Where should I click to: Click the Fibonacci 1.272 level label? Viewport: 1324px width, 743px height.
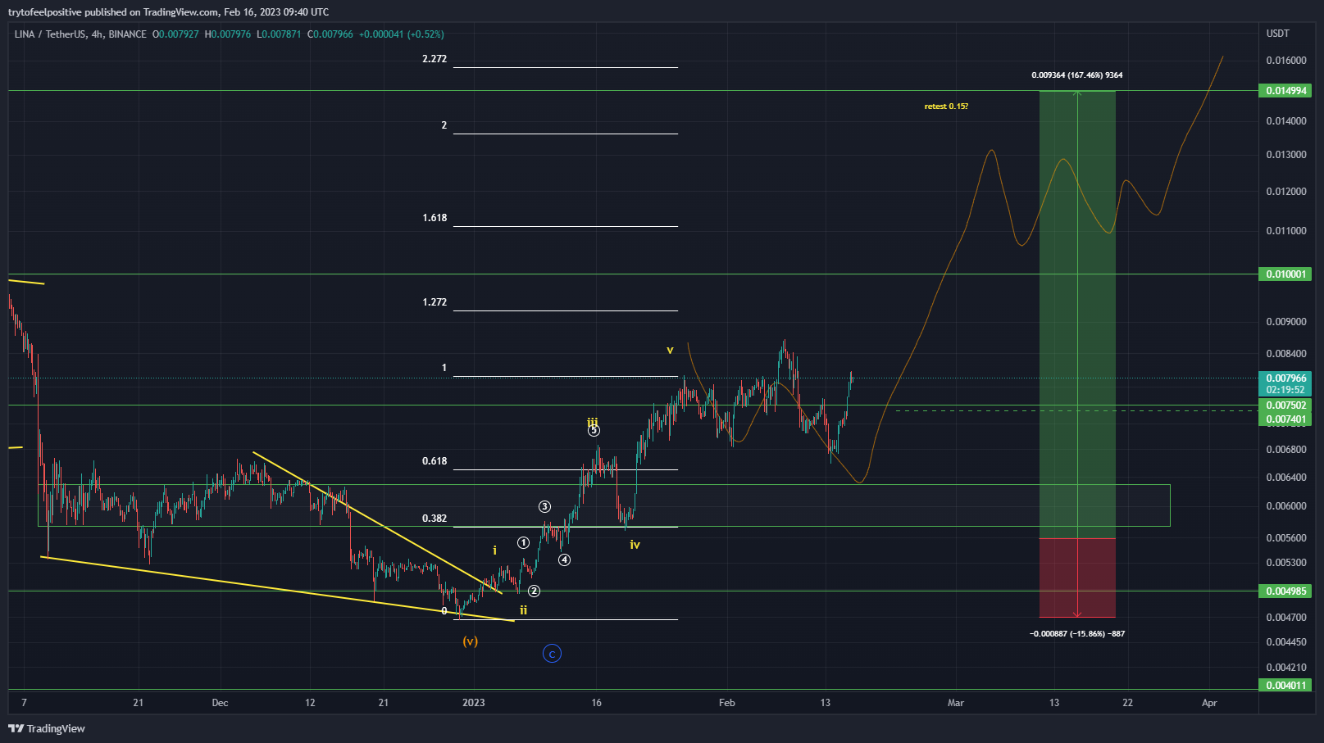(435, 302)
